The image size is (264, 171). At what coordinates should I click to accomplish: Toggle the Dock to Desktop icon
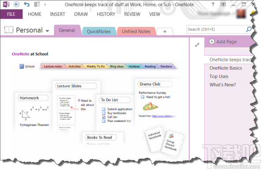click(x=37, y=4)
